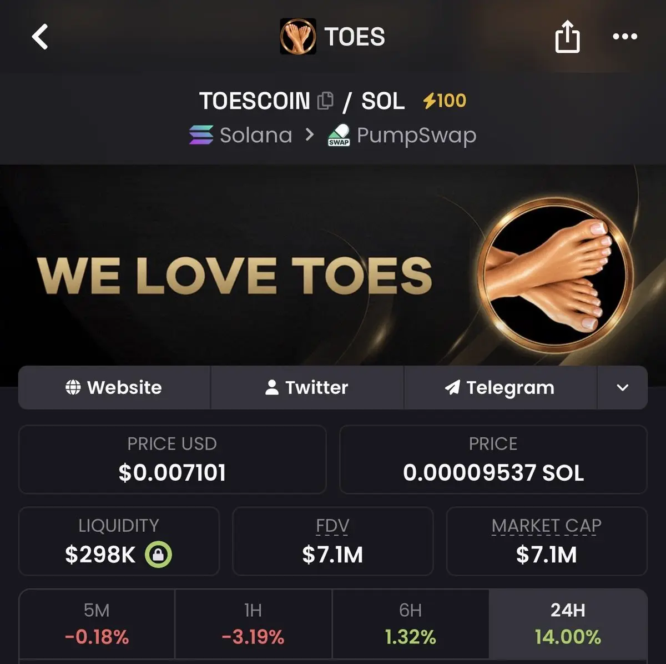The width and height of the screenshot is (666, 664).
Task: Tap the share icon in header
Action: 567,37
